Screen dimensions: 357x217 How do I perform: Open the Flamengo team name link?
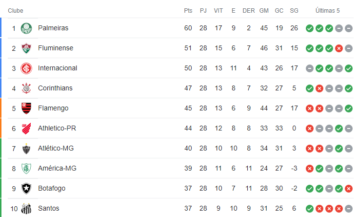click(53, 108)
